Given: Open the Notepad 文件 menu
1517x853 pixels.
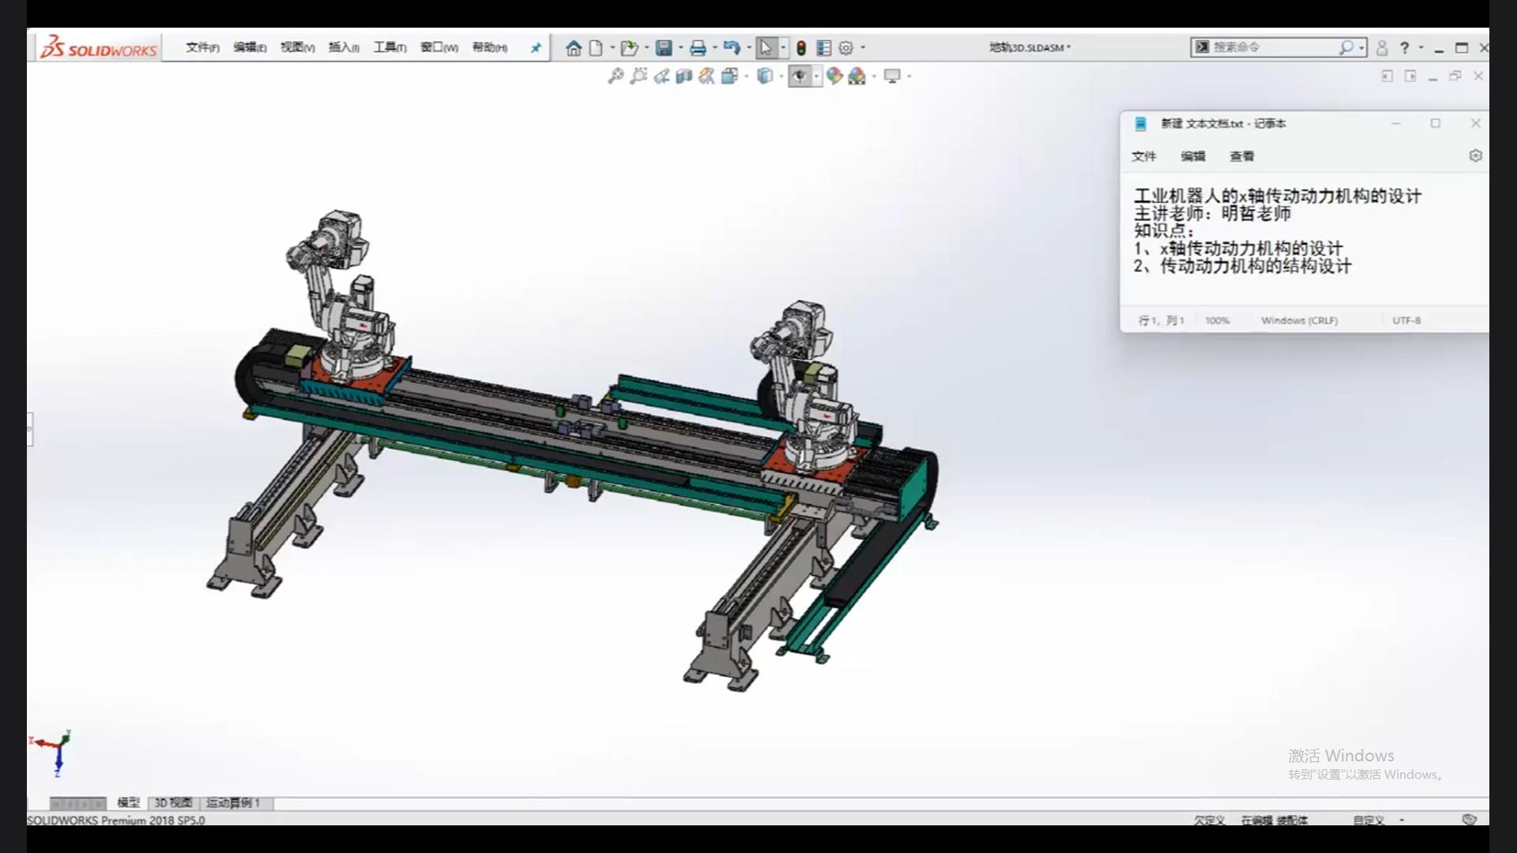Looking at the screenshot, I should coord(1143,156).
